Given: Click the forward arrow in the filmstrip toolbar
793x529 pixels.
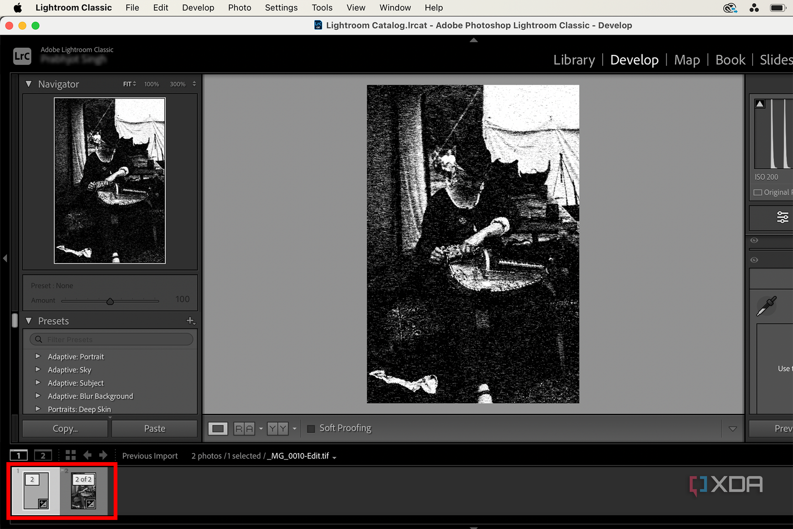Looking at the screenshot, I should tap(103, 455).
